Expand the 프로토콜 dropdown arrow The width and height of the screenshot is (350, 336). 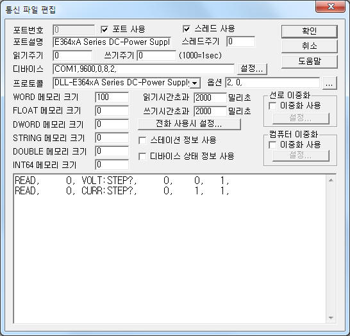pos(195,83)
